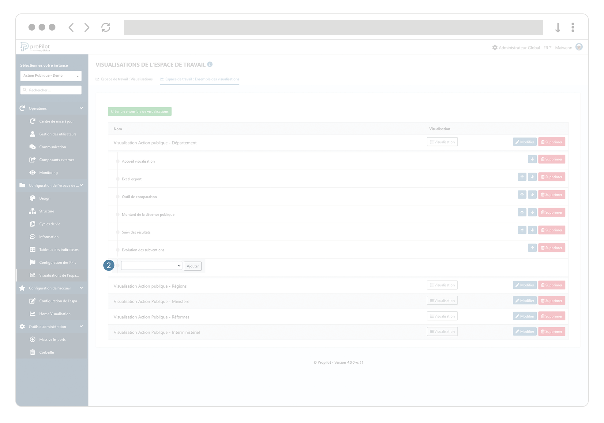Open the Action Publique - Demo instance selector
This screenshot has height=423, width=604.
[51, 75]
